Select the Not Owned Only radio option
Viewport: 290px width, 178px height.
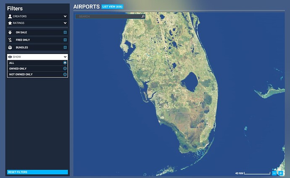pyautogui.click(x=65, y=74)
